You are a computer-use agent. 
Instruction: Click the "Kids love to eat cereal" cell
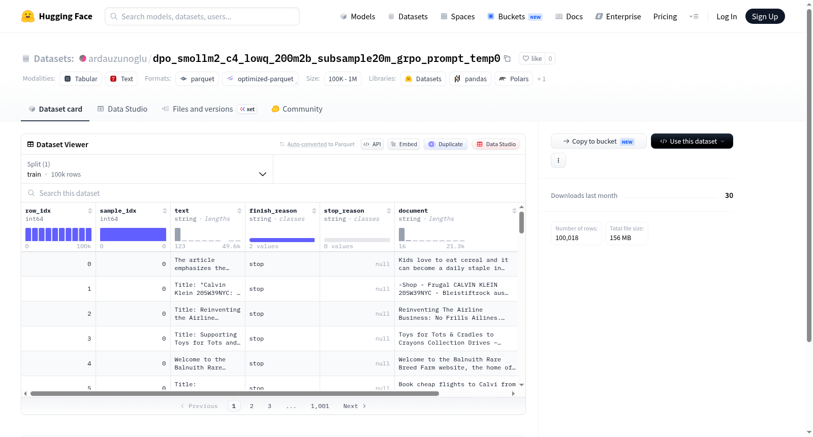(x=456, y=264)
